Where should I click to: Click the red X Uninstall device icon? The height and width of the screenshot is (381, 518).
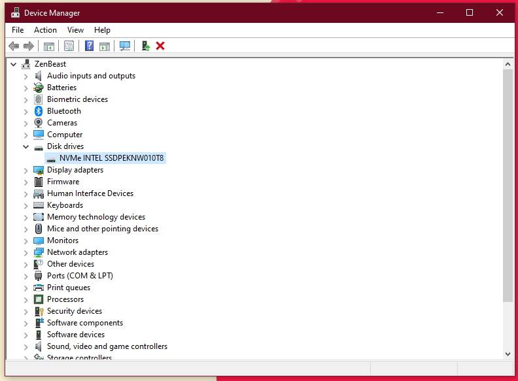[x=160, y=46]
